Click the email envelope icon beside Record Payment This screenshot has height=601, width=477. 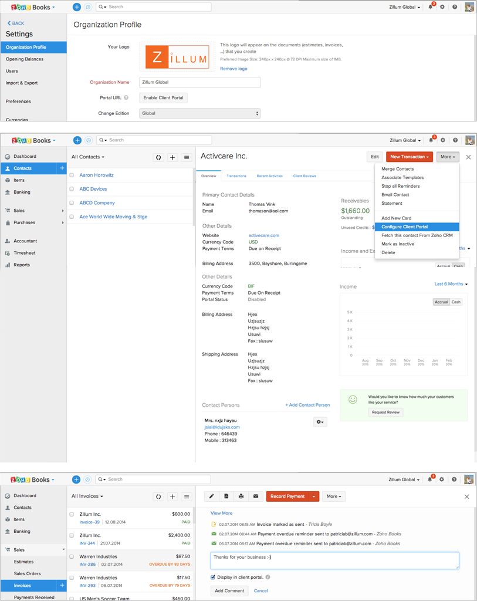[256, 496]
